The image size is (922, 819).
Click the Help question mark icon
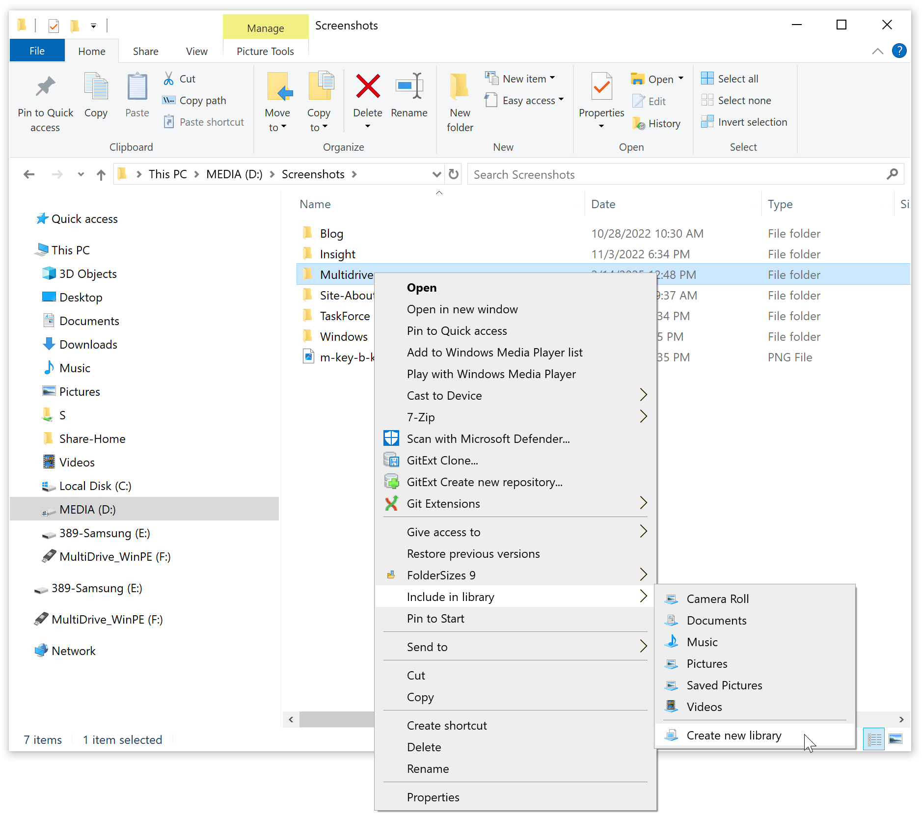point(899,51)
